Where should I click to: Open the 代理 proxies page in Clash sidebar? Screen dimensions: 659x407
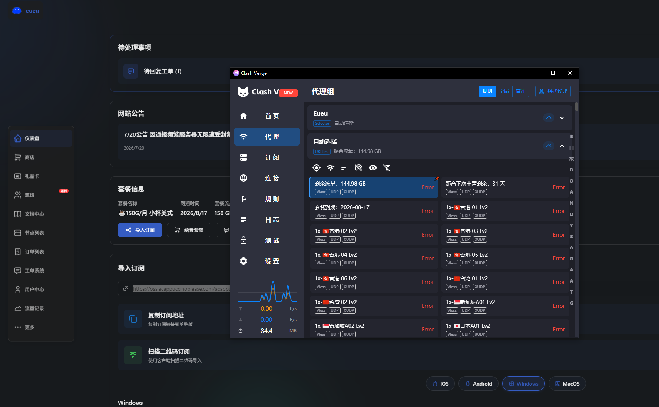click(267, 137)
